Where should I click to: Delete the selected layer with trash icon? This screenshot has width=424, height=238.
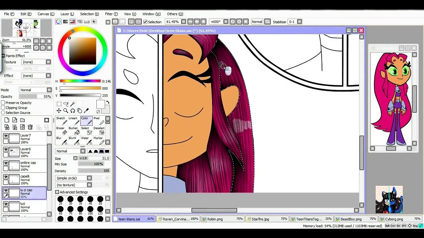tap(30, 127)
